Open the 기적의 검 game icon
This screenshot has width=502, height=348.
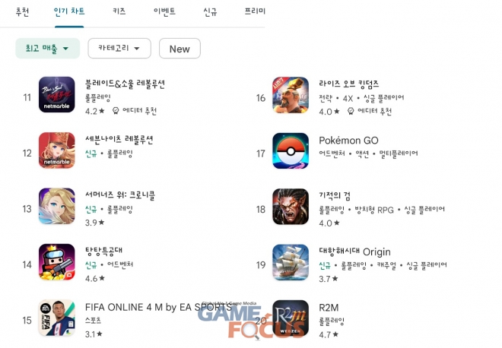[x=291, y=207]
